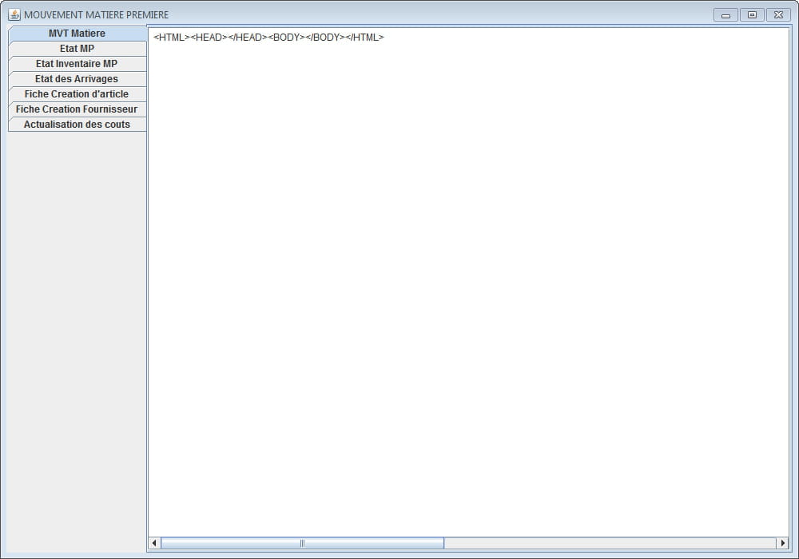Click the horizontal scrollbar thumb

(x=302, y=543)
